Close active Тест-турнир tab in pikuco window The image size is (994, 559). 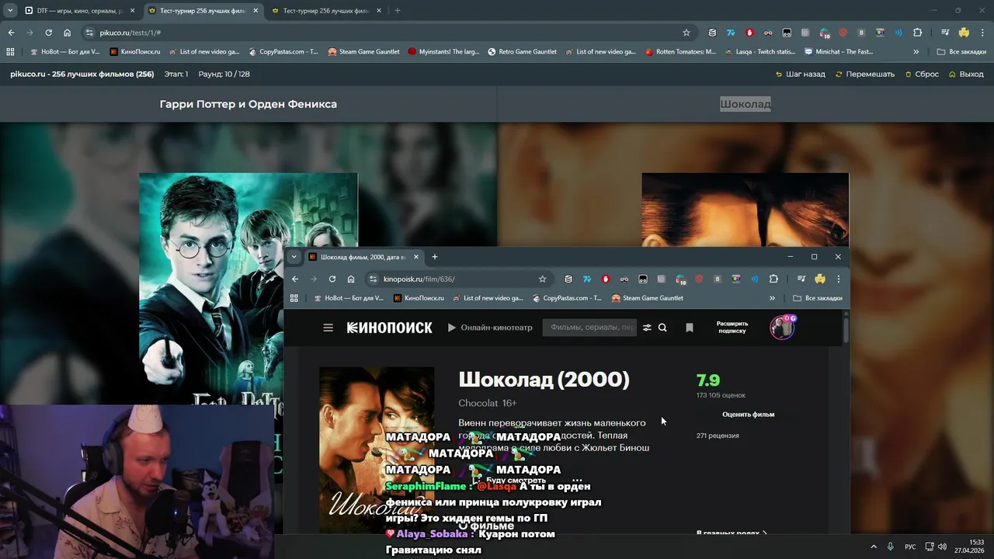pyautogui.click(x=255, y=11)
